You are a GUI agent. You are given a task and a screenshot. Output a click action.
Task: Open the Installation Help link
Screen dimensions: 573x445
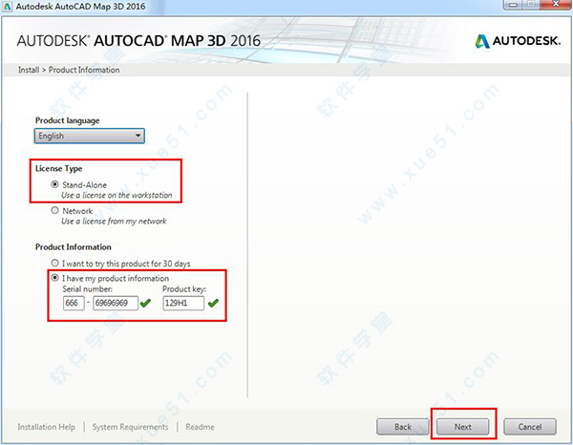click(x=47, y=427)
